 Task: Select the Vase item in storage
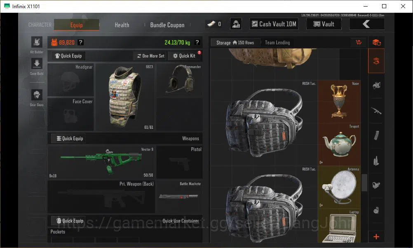tap(339, 101)
